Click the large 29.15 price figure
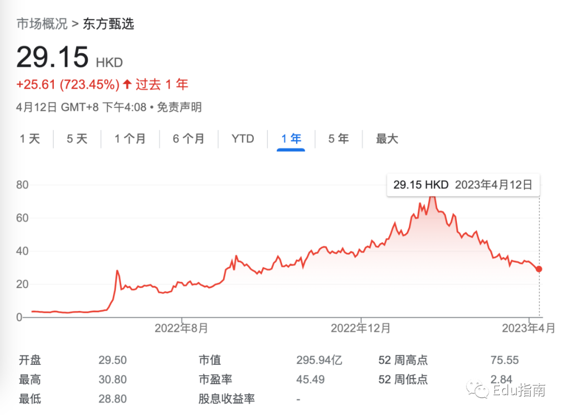 [53, 57]
